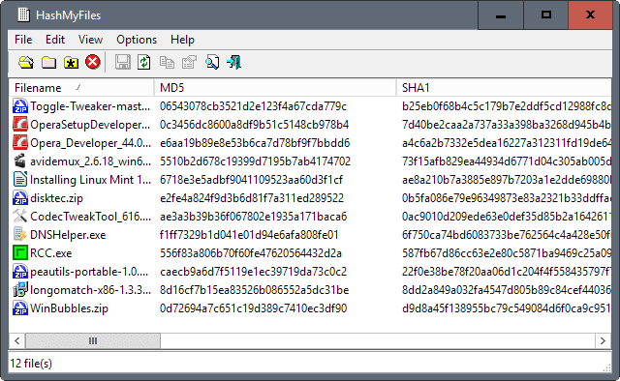Select the peautils-portable-1.0... filename

[x=89, y=272]
